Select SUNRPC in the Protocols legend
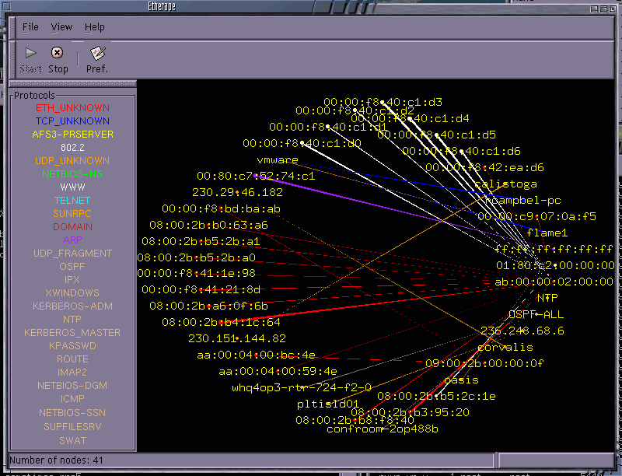This screenshot has width=622, height=476. (72, 213)
